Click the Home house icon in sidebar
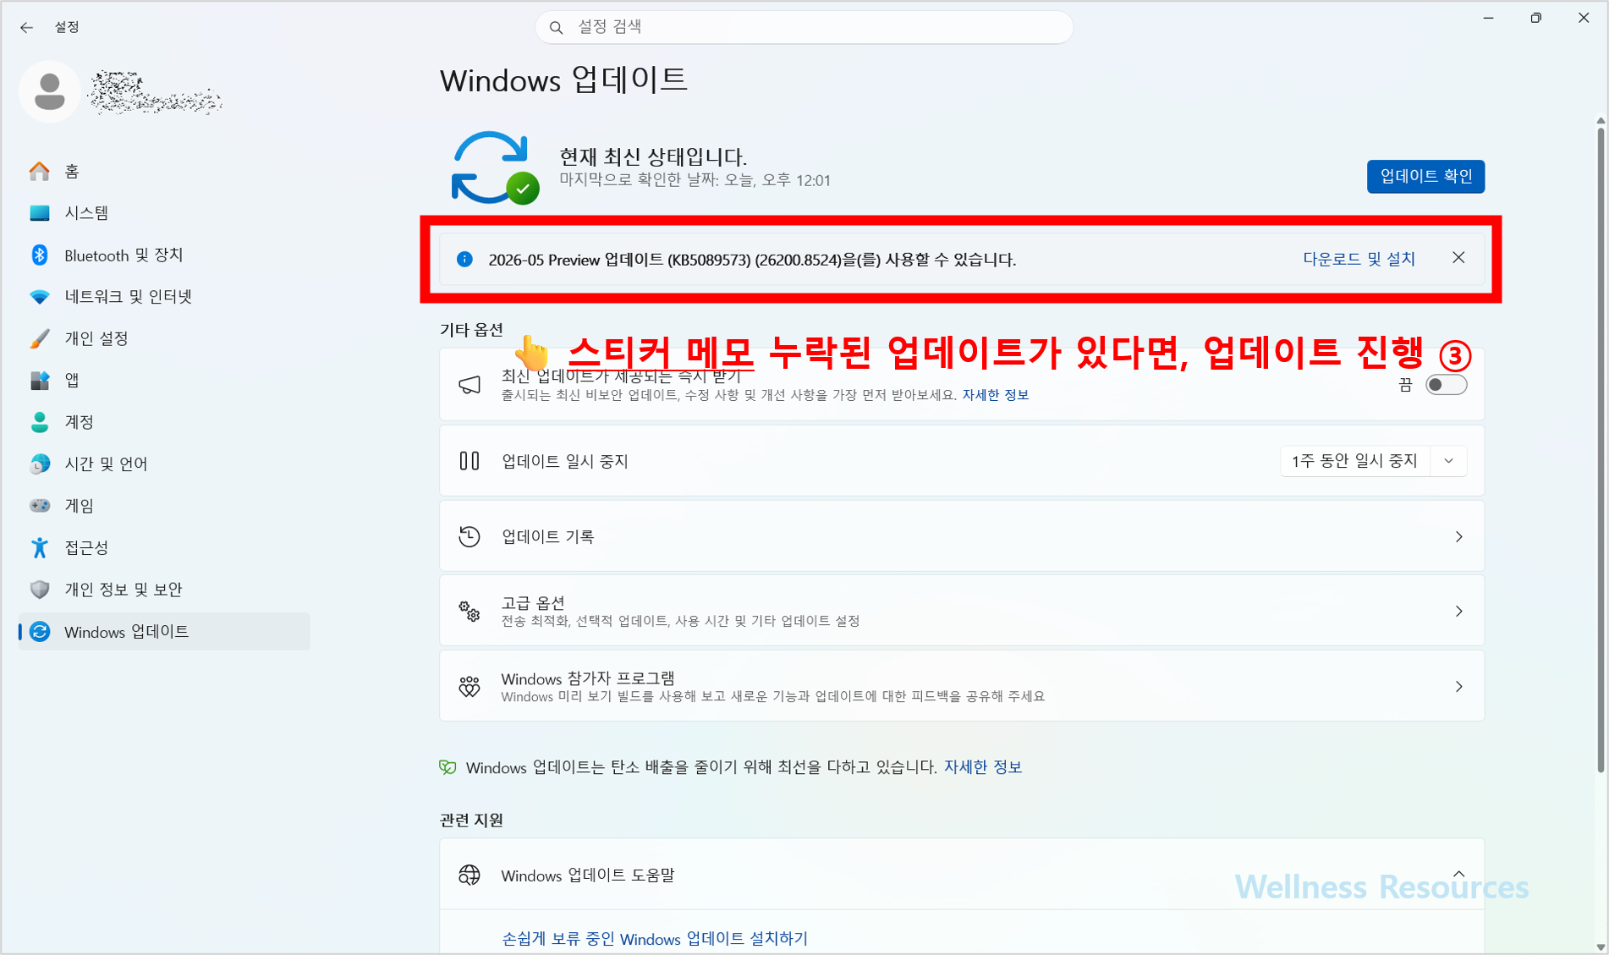This screenshot has width=1609, height=955. pyautogui.click(x=40, y=172)
